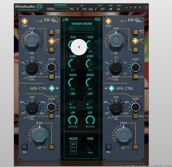Click the teal ADV. CTRL lamp on R/S module
Image resolution: width=172 pixels, height=167 pixels.
(112, 88)
